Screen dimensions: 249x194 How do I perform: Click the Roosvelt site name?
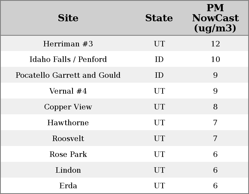pyautogui.click(x=68, y=139)
